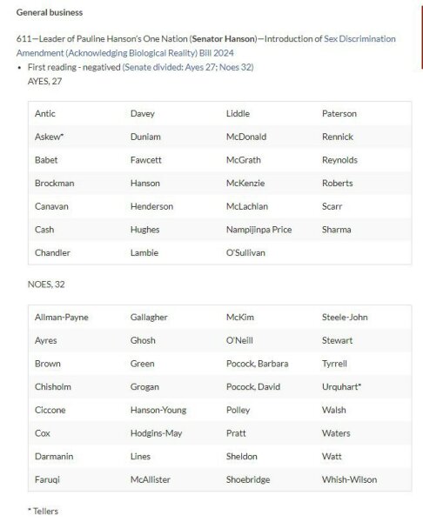Click Askew* teller entry in Ayes

click(x=49, y=137)
